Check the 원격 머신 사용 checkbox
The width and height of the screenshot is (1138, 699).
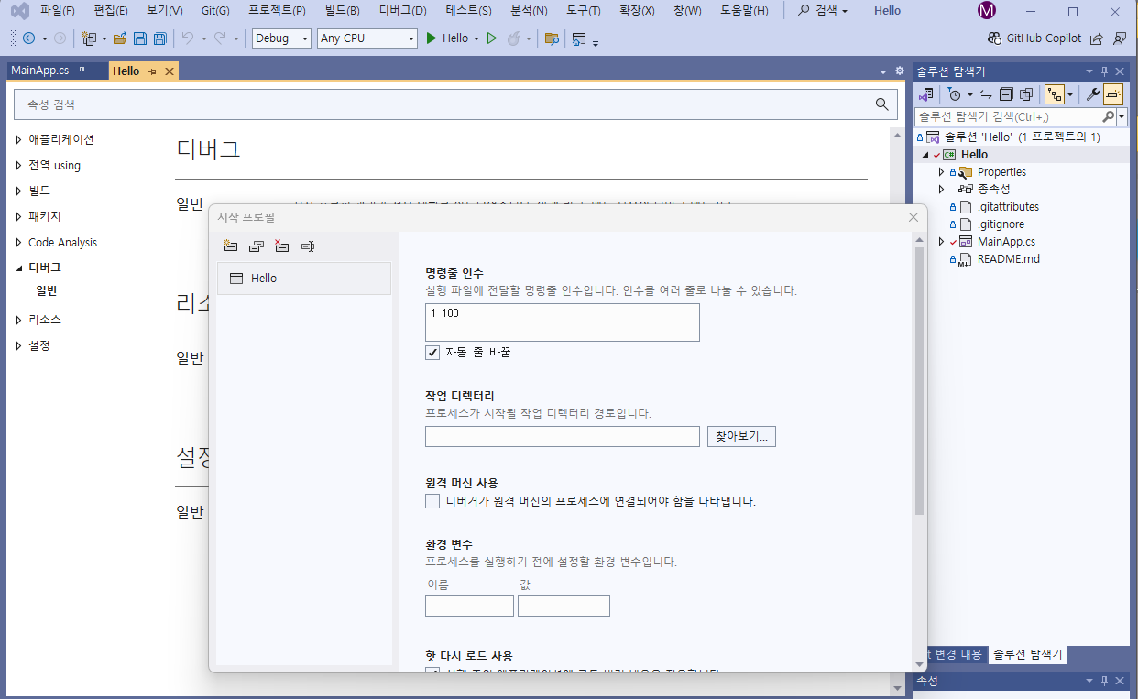(432, 501)
